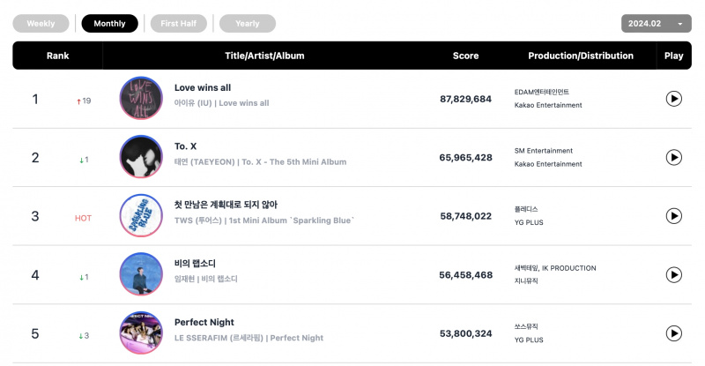Play To. X by TAEYEON

click(673, 157)
